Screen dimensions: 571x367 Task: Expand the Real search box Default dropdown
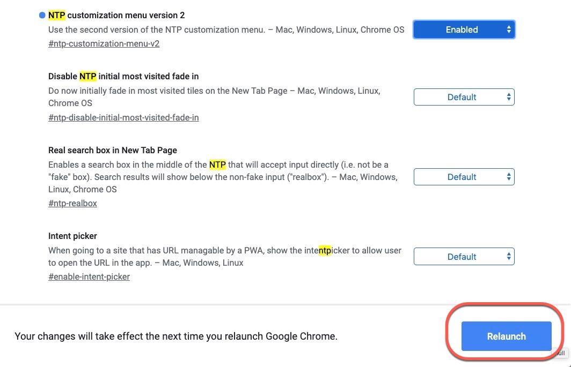coord(464,177)
